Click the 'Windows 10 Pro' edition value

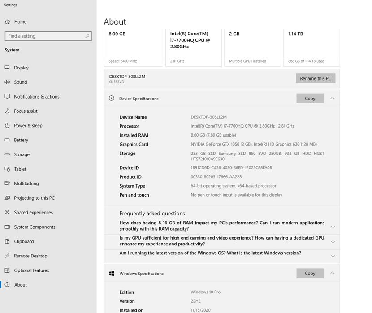click(x=205, y=292)
